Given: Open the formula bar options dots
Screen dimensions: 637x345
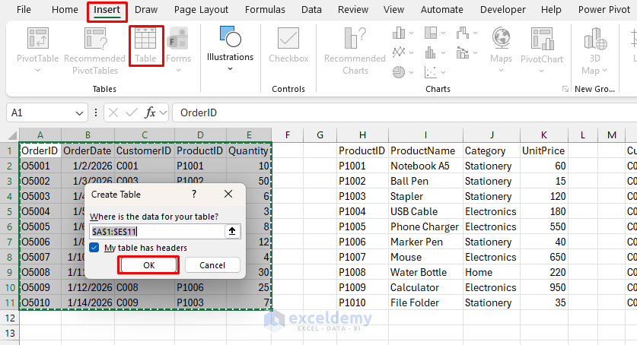Looking at the screenshot, I should tap(96, 112).
